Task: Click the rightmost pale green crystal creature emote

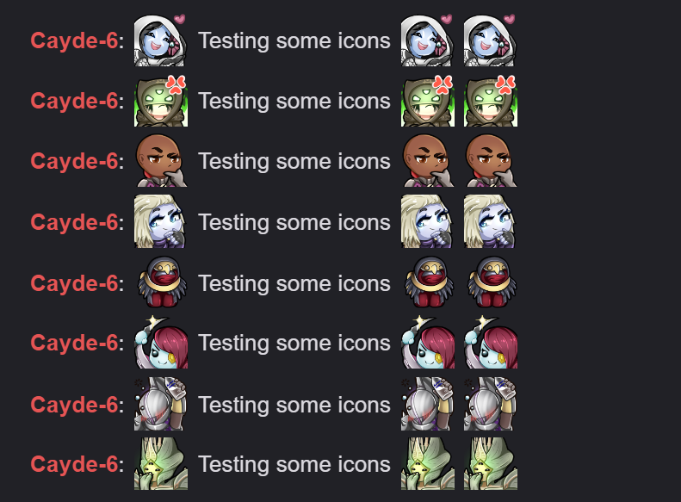Action: click(491, 464)
